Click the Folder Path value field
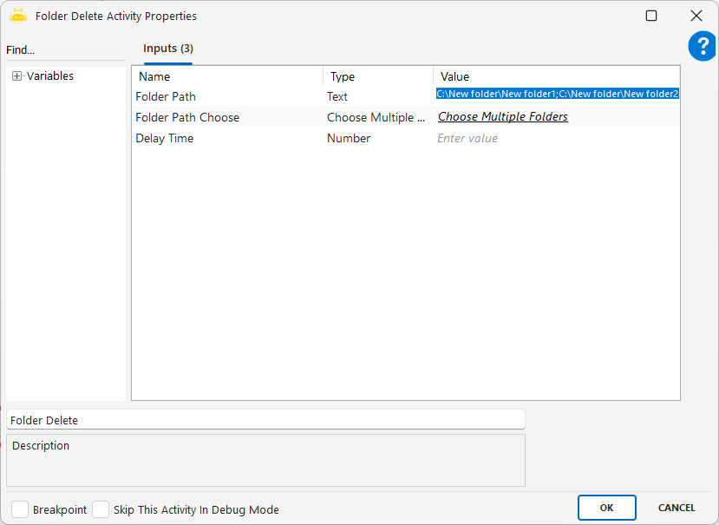 557,94
